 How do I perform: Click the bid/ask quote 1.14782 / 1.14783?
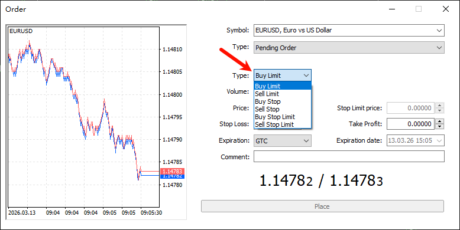pos(322,181)
